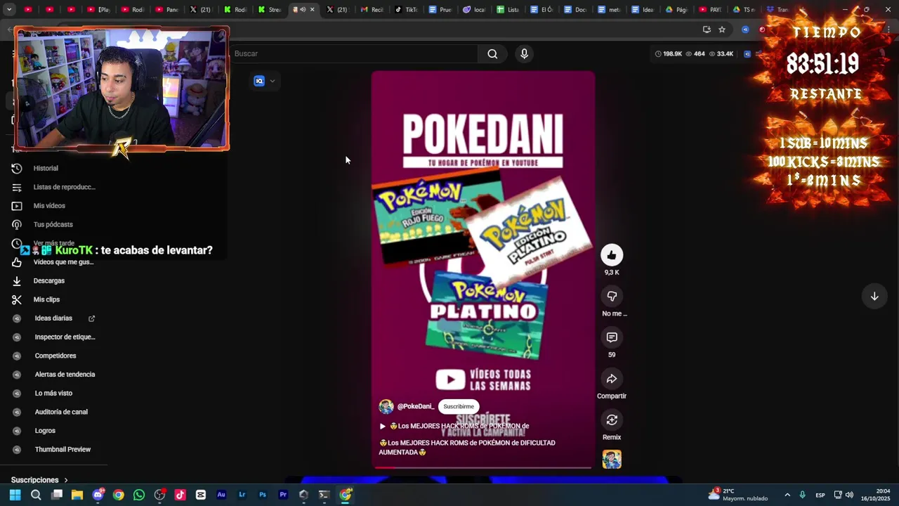
Task: Like the PokeDani Short
Action: pyautogui.click(x=612, y=255)
